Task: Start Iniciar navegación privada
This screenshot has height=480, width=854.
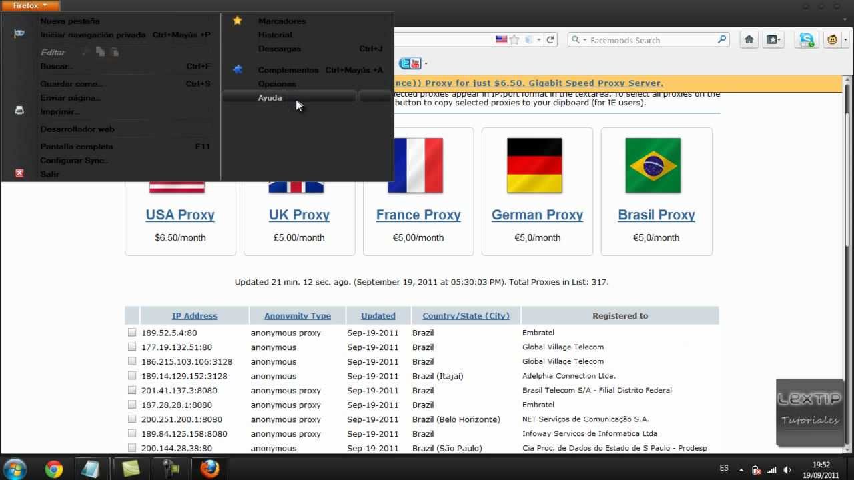Action: [x=93, y=35]
